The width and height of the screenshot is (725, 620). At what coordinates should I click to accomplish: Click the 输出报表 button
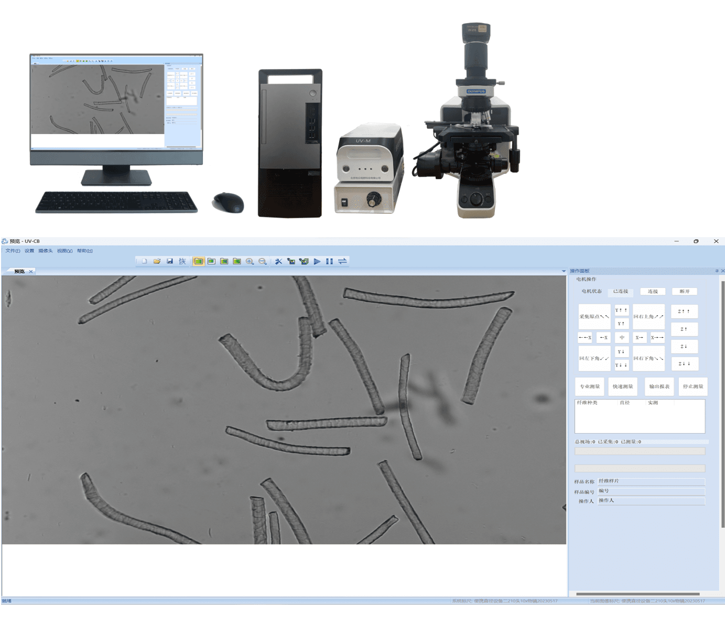click(659, 386)
